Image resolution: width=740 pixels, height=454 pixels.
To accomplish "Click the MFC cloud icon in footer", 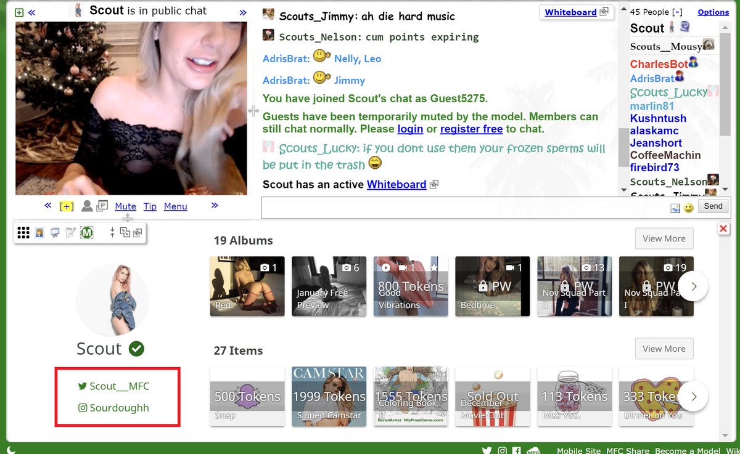I will [533, 450].
